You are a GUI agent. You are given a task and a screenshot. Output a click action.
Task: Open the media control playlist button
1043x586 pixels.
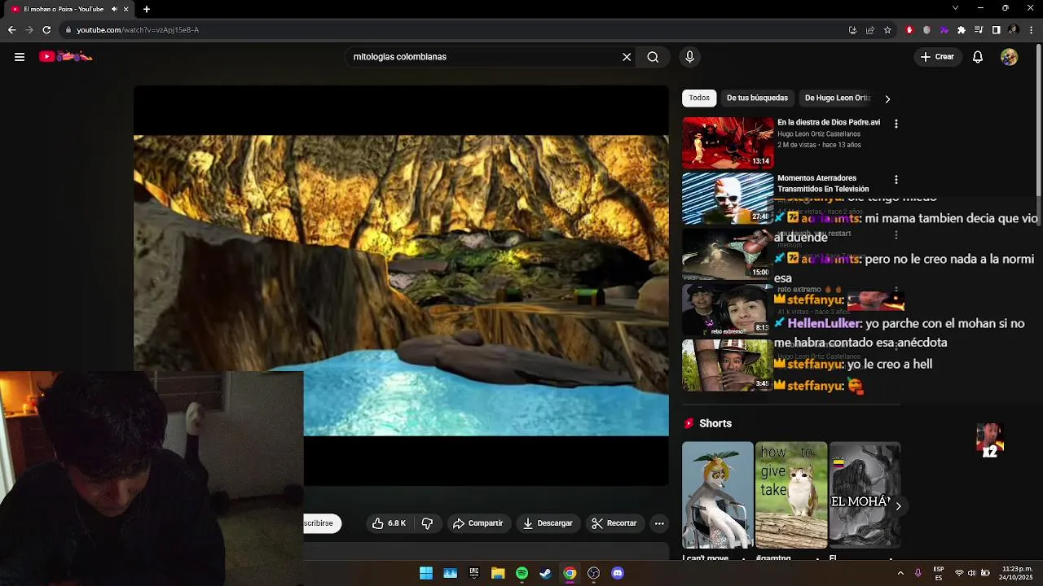[979, 30]
